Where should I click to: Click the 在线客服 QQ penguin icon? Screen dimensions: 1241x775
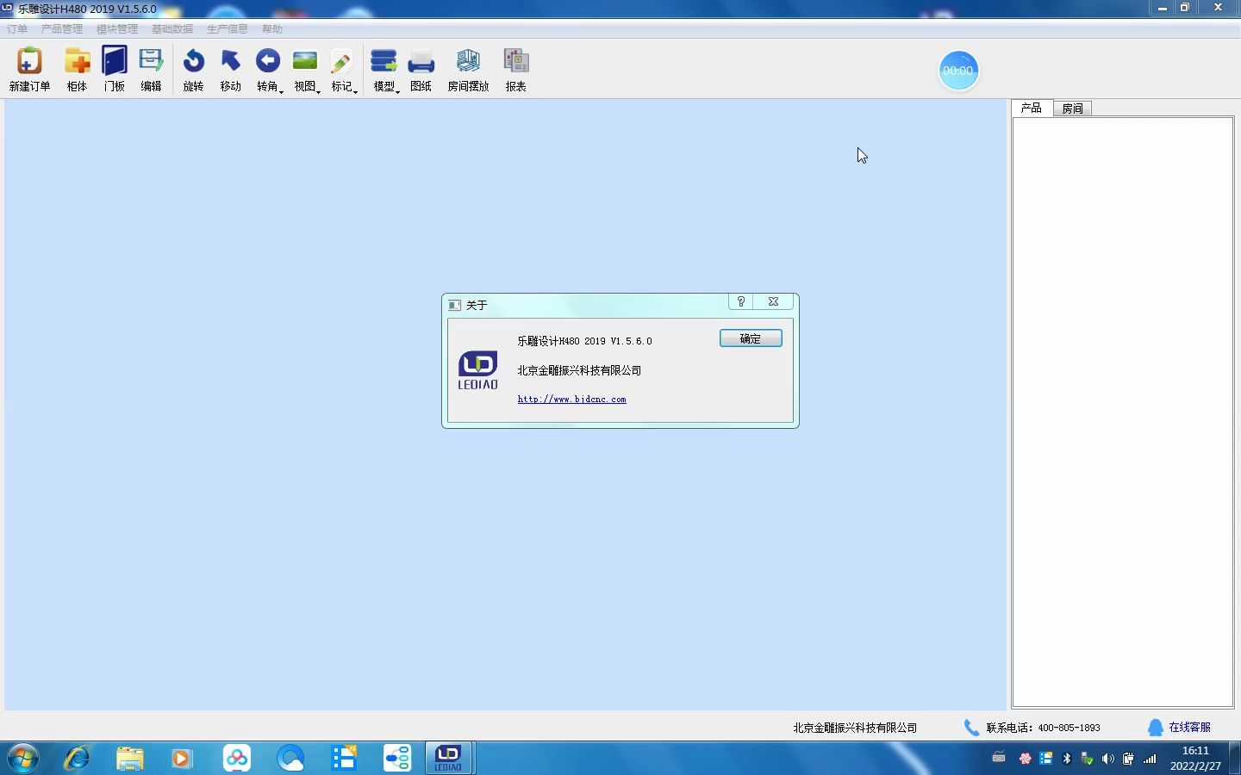(x=1156, y=728)
